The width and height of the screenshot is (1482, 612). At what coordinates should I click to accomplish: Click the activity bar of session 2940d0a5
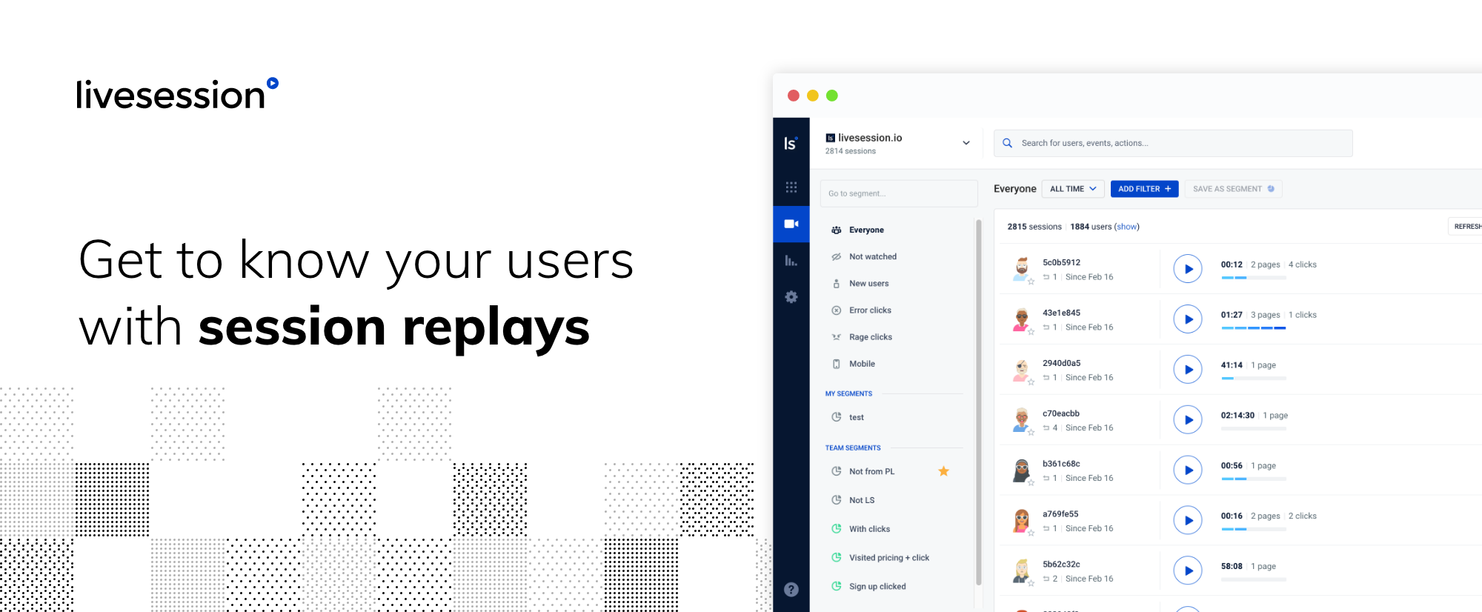tap(1254, 379)
